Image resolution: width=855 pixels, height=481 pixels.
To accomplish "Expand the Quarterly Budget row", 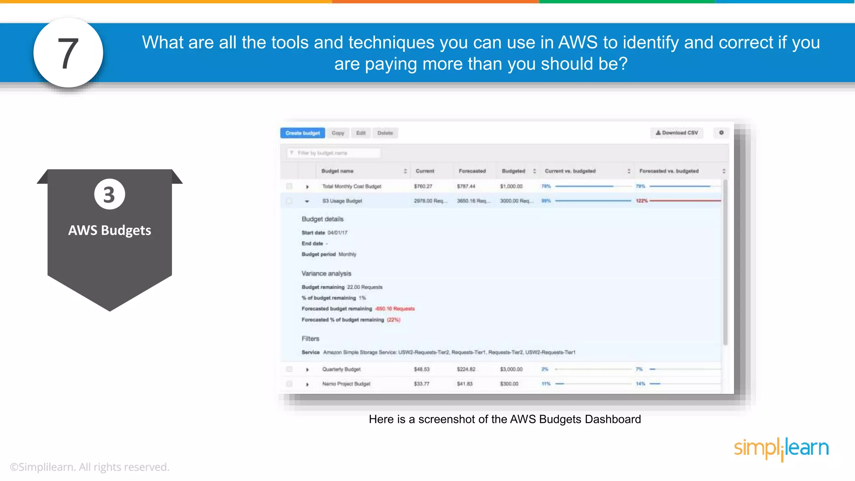I will coord(307,370).
